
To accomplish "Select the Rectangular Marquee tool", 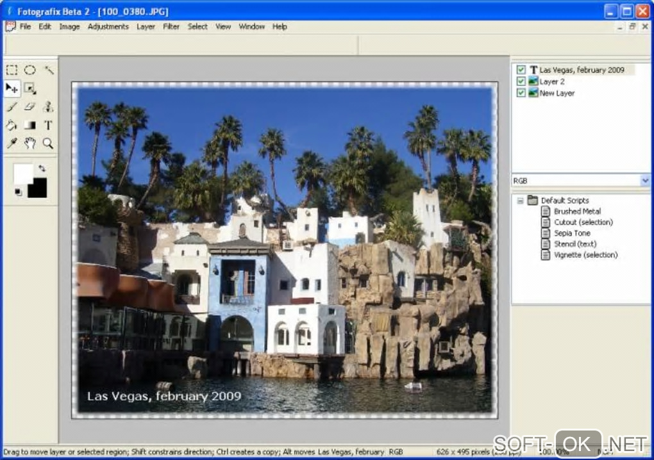I will click(x=12, y=70).
